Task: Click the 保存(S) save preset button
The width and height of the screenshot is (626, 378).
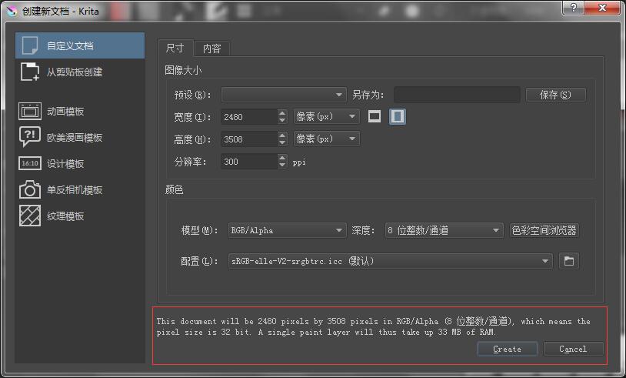Action: tap(555, 95)
